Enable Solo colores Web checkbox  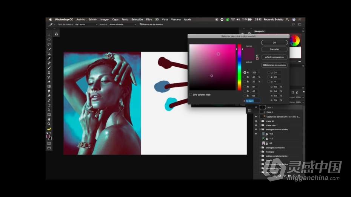[191, 95]
